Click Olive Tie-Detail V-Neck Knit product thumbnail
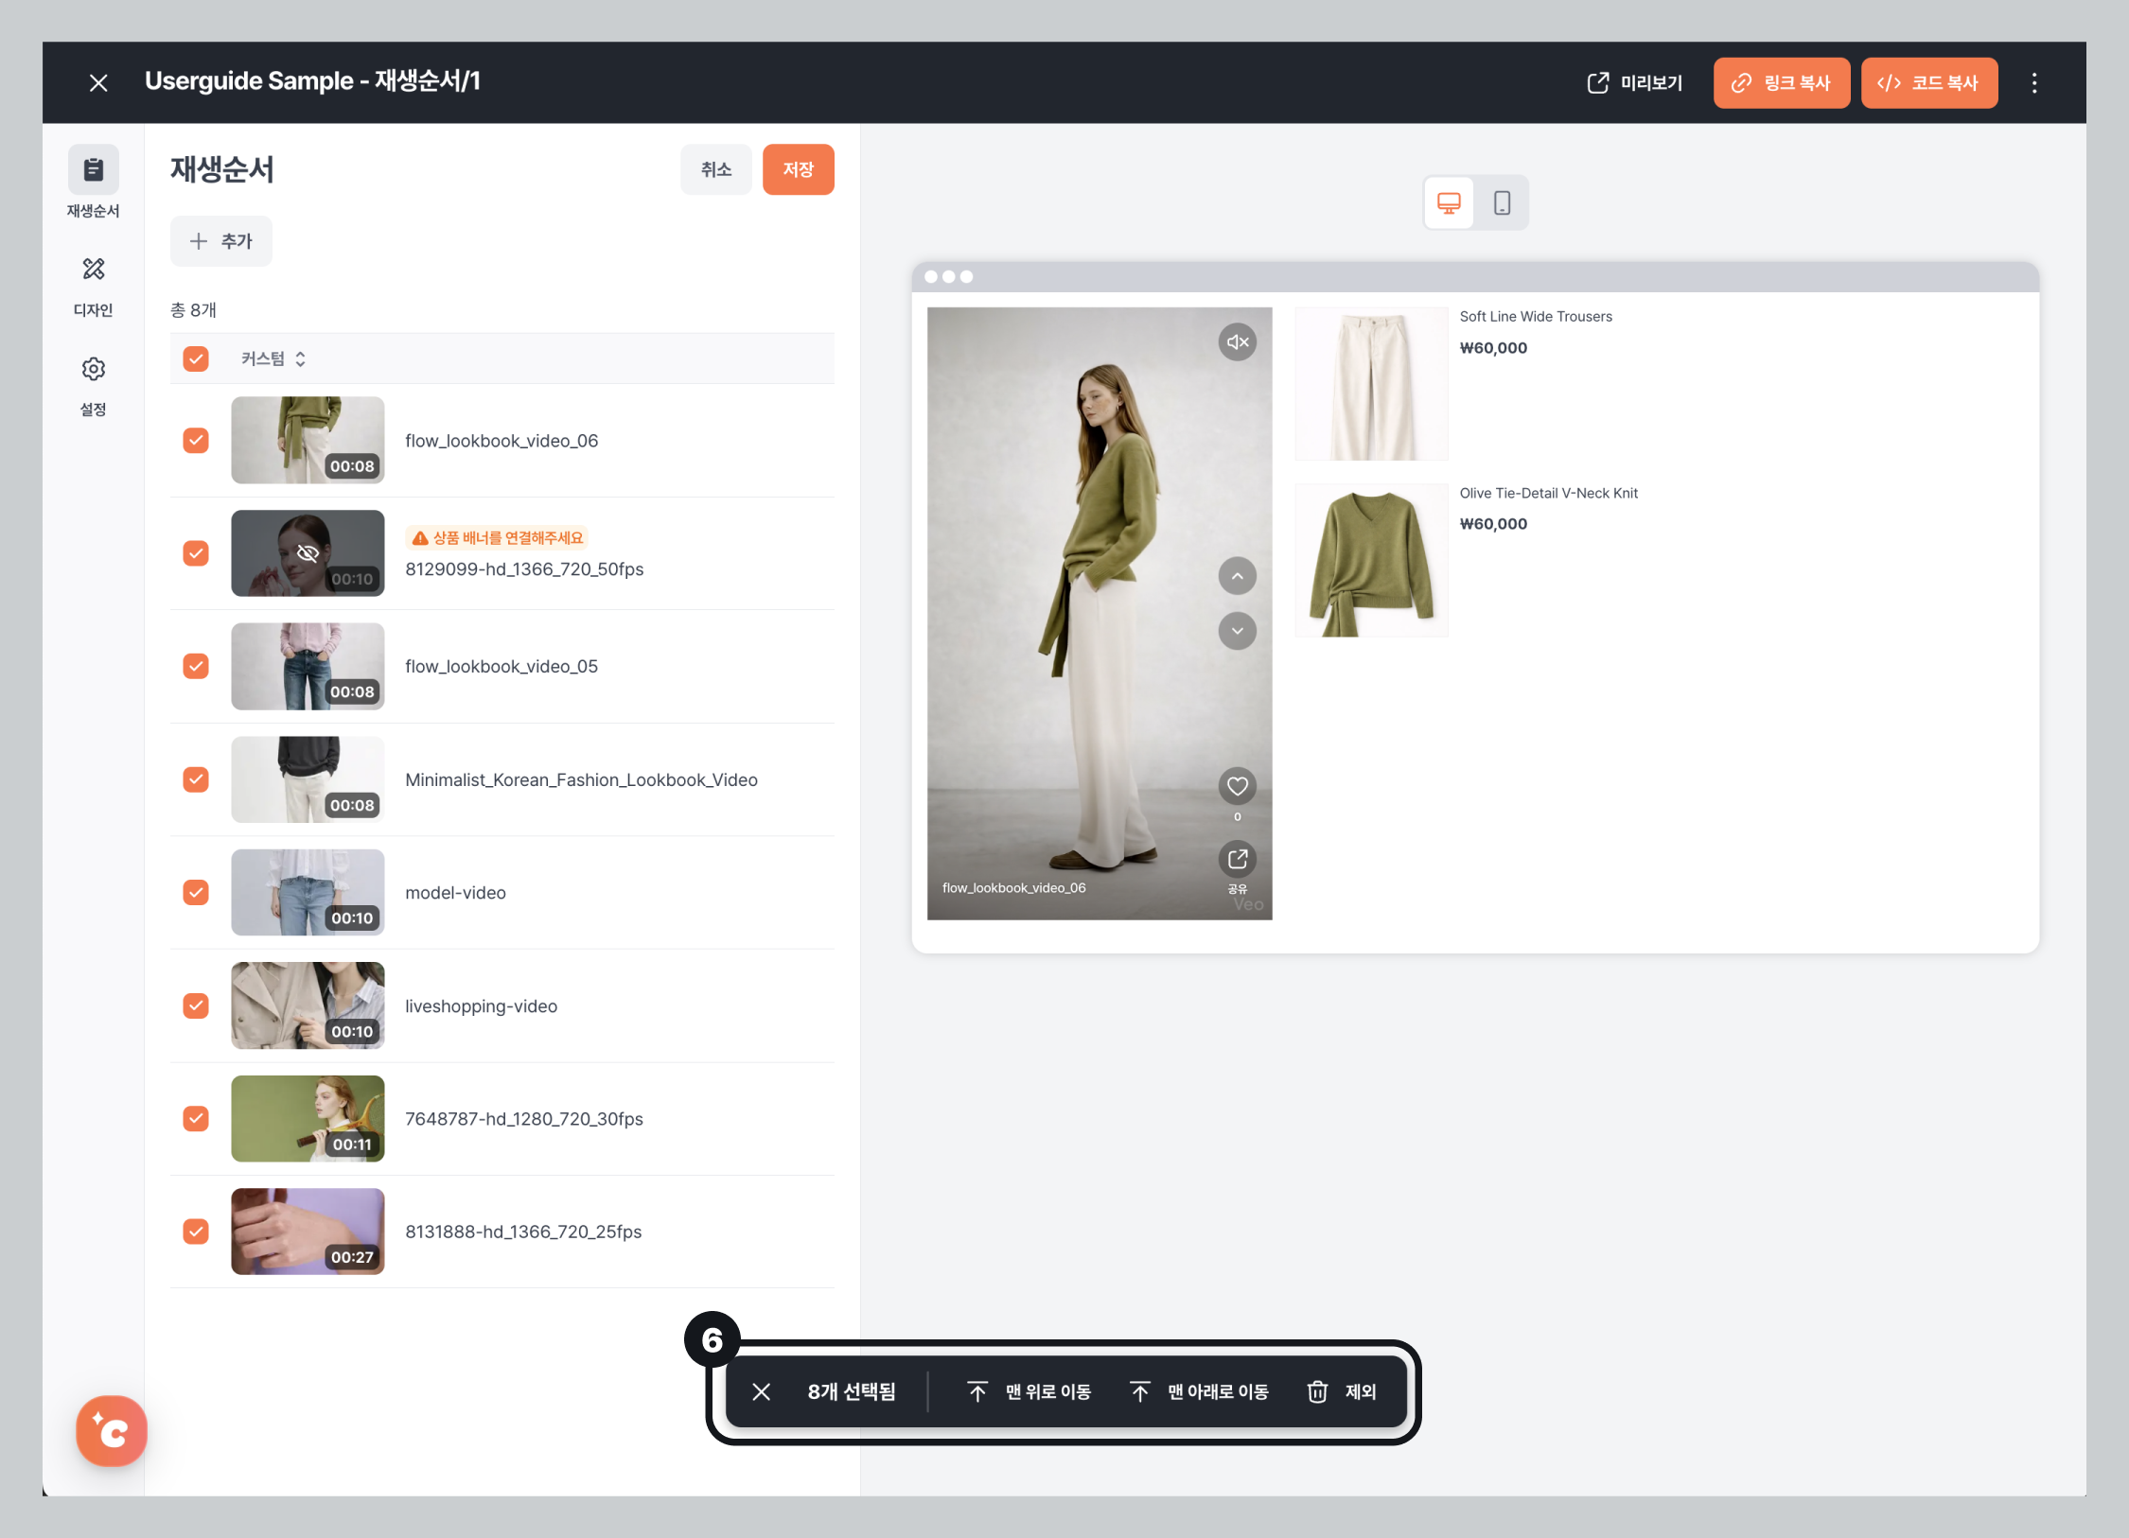The height and width of the screenshot is (1538, 2129). click(x=1371, y=561)
